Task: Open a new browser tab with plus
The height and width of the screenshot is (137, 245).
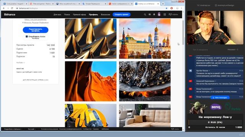Action: 163,4
